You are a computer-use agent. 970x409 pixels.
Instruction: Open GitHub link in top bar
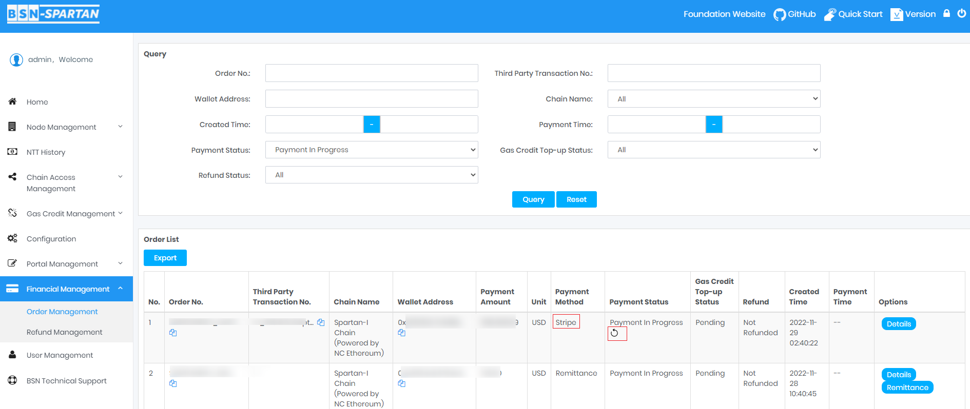click(794, 14)
